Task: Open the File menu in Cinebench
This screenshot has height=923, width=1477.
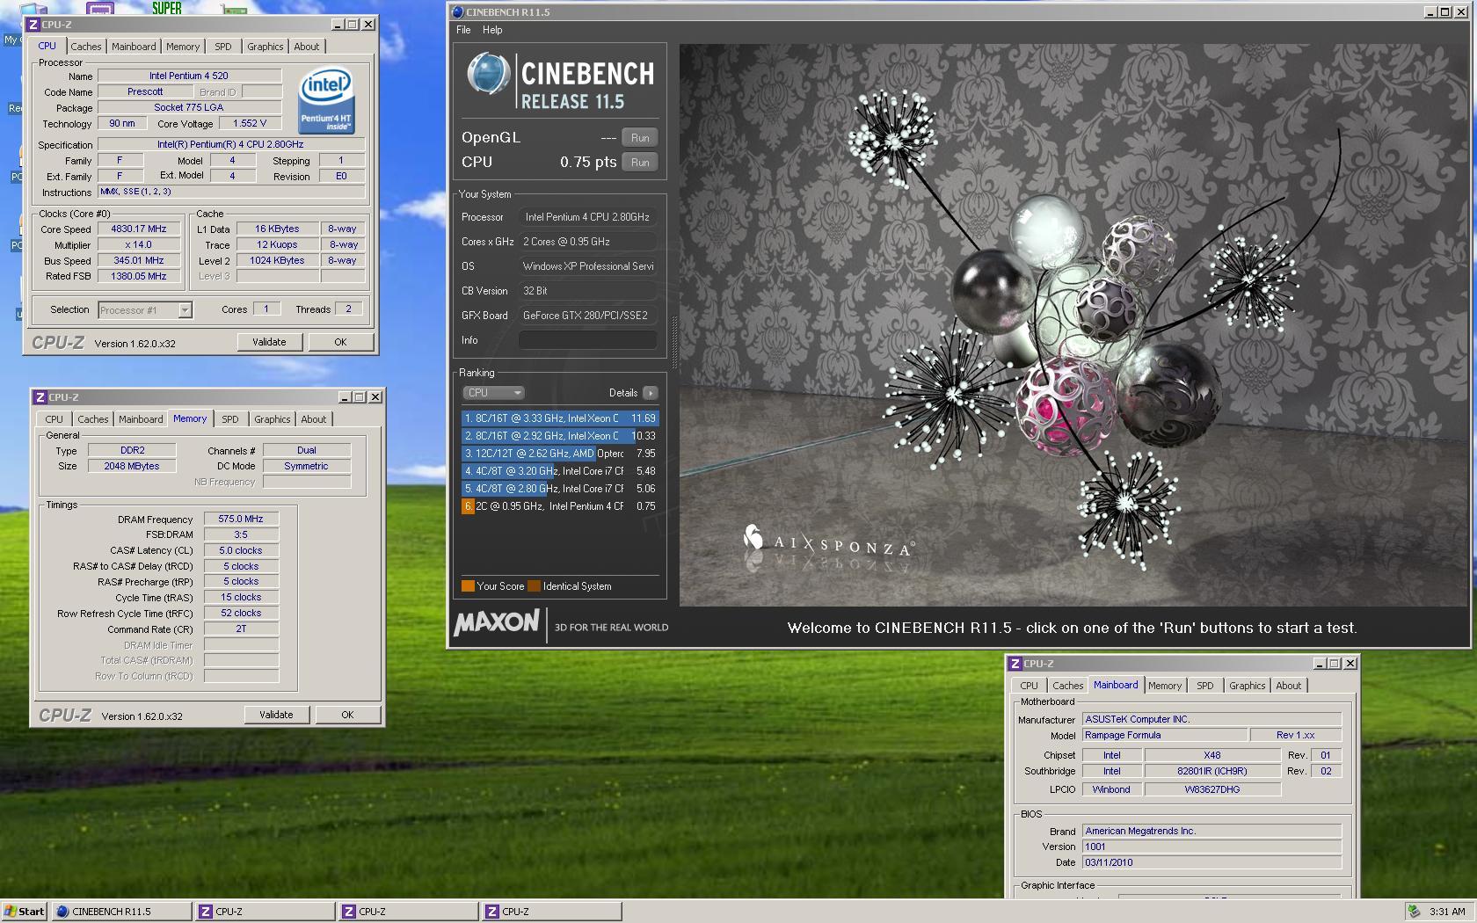Action: (x=463, y=30)
